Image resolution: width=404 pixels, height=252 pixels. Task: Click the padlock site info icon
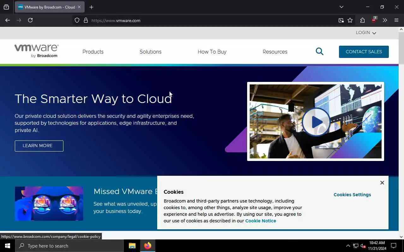86,20
